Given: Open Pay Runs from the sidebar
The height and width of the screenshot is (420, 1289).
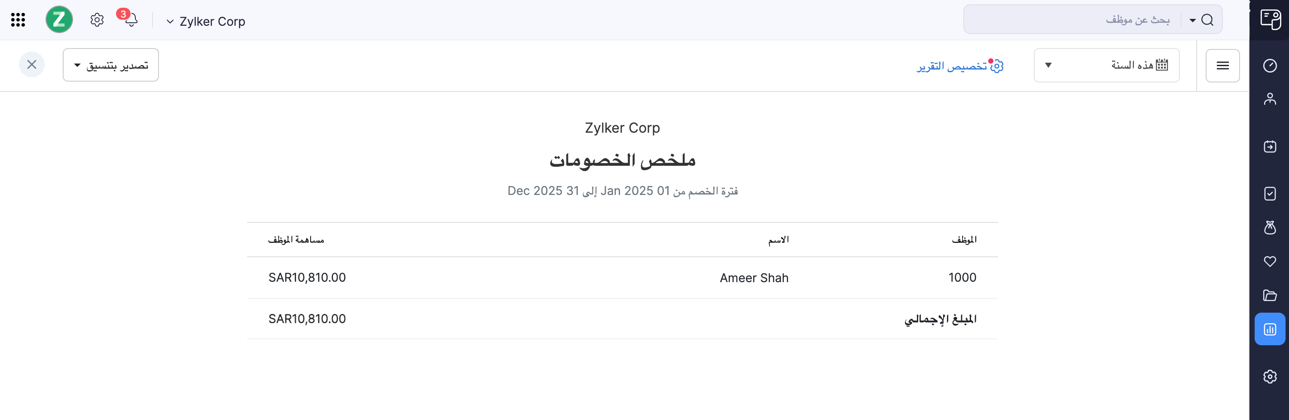Looking at the screenshot, I should coord(1270,146).
